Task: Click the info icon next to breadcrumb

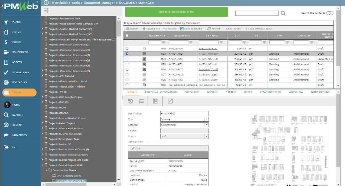Action: click(46, 3)
